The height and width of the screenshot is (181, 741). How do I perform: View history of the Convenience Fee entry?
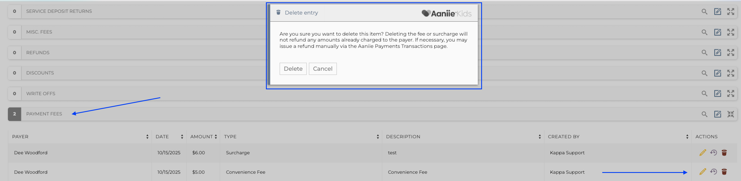click(x=713, y=172)
